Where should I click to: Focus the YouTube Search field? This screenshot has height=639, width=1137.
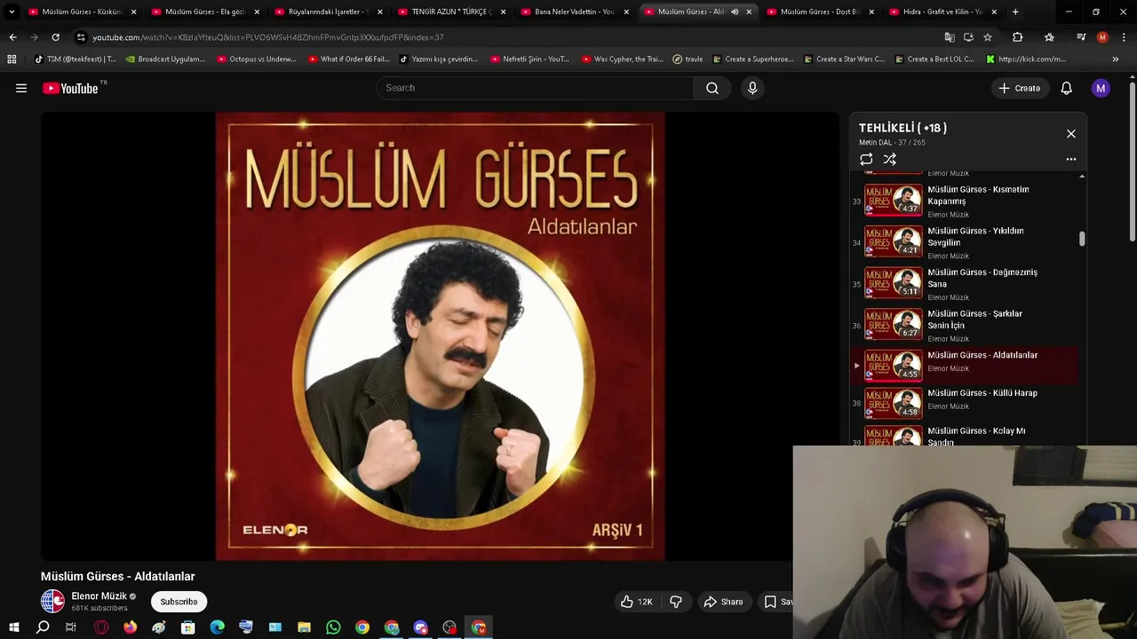535,88
